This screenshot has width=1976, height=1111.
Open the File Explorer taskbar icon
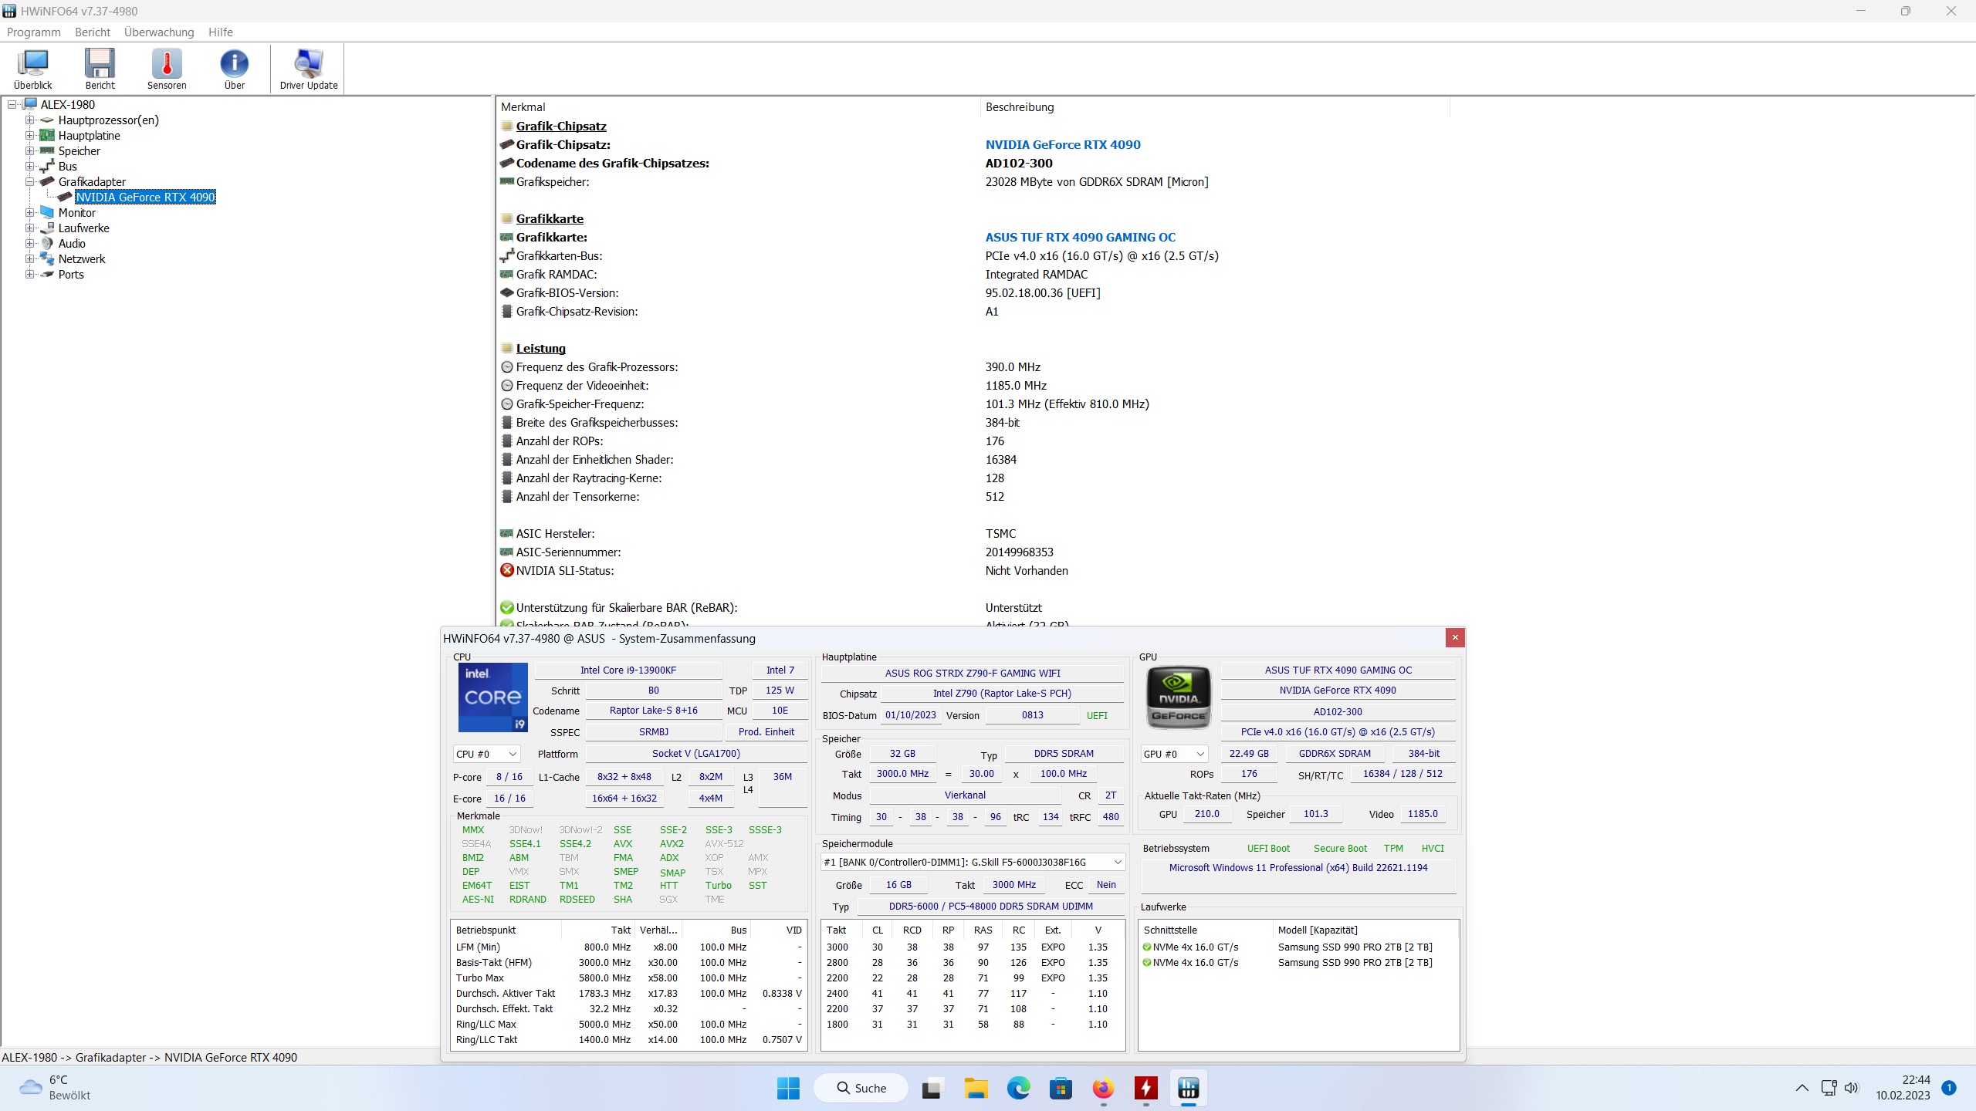tap(976, 1088)
